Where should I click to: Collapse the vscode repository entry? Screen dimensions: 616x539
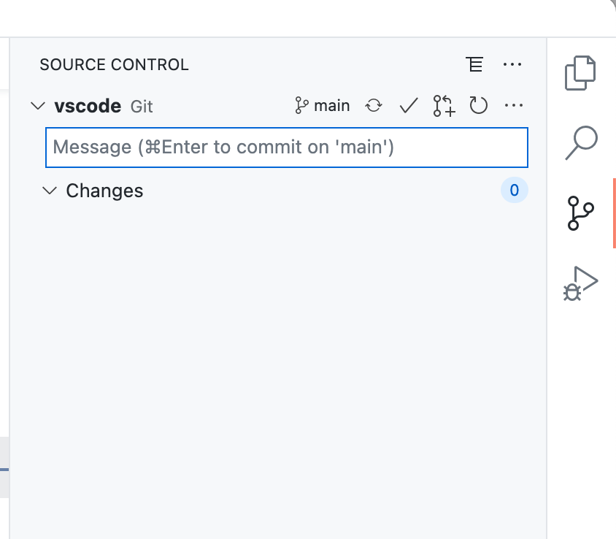(x=37, y=105)
